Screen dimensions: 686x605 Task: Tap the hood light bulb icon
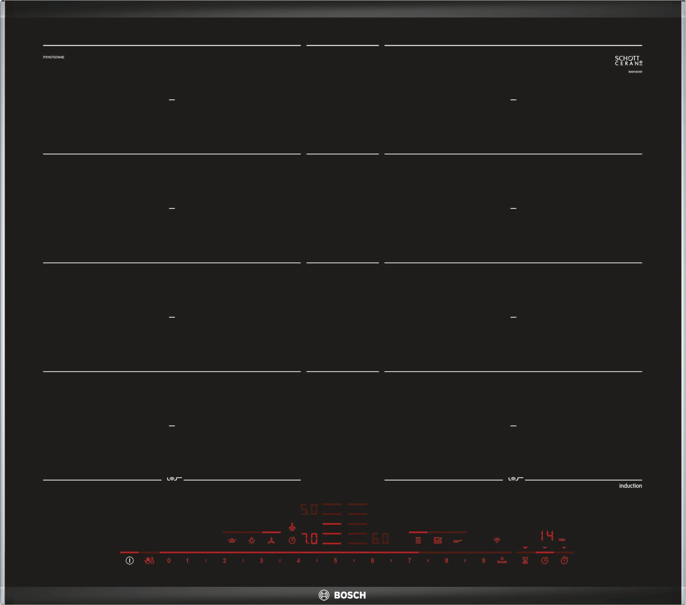(x=251, y=541)
